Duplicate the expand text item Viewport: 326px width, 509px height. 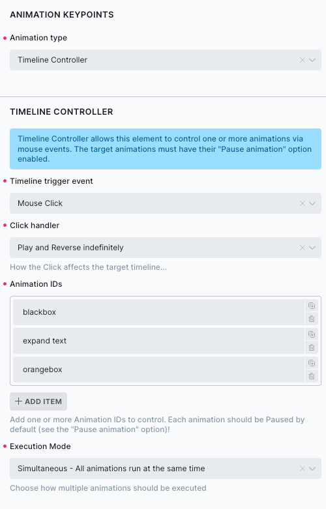312,334
